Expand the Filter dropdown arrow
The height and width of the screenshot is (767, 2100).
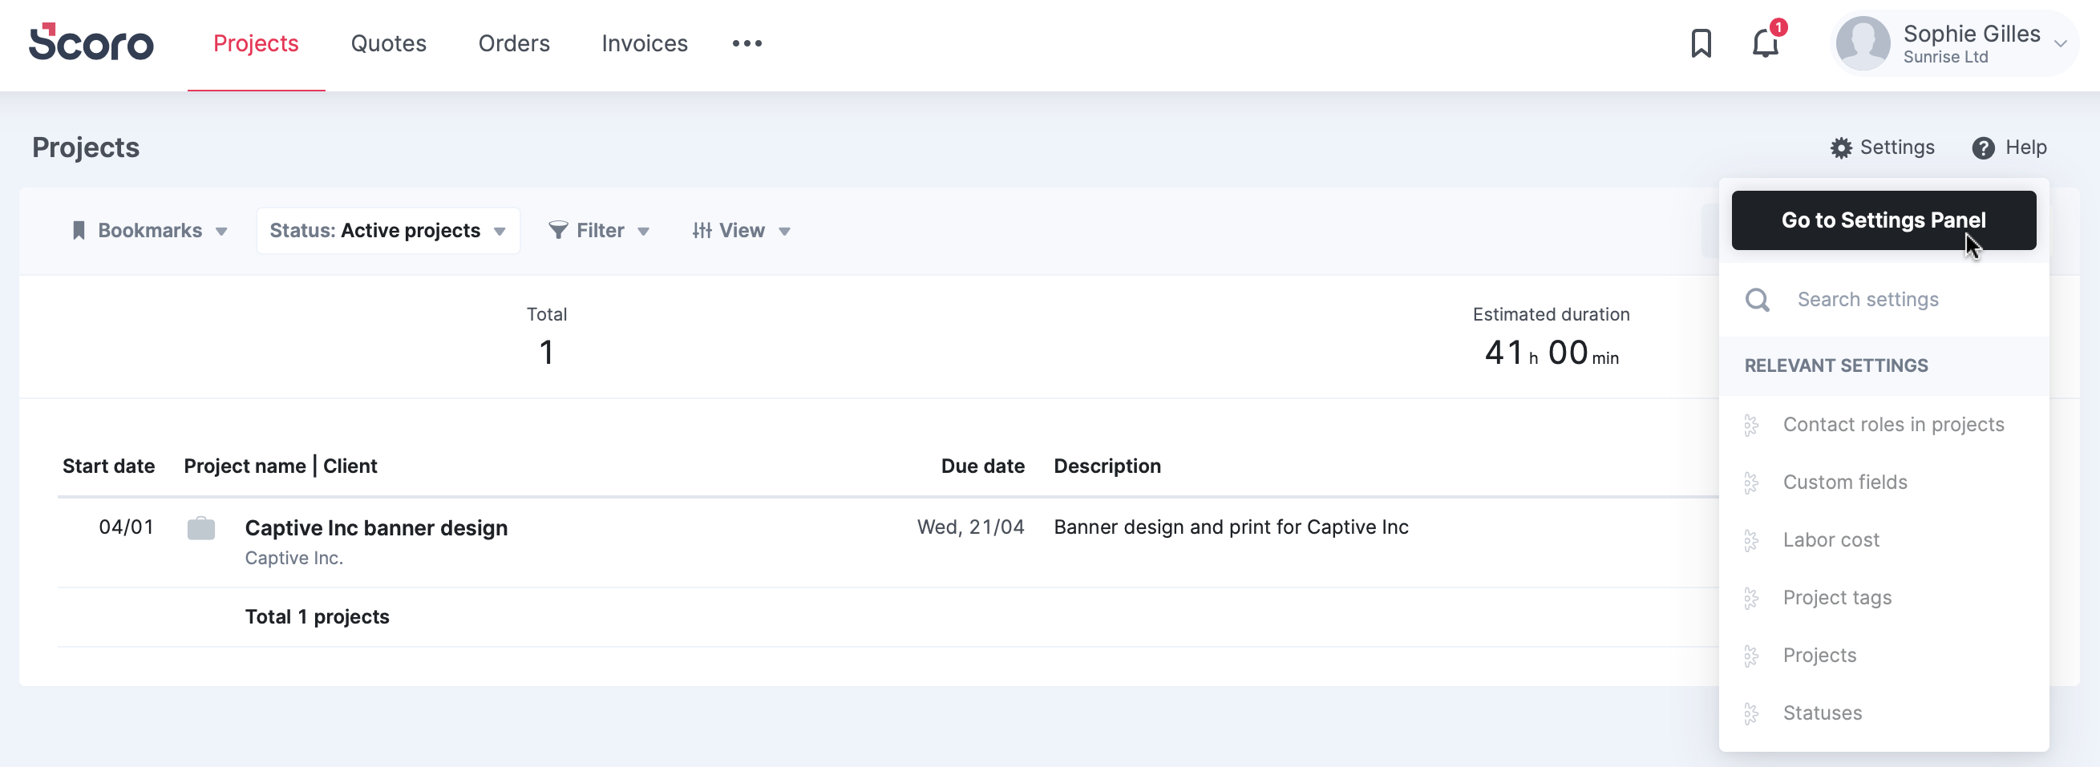point(643,232)
